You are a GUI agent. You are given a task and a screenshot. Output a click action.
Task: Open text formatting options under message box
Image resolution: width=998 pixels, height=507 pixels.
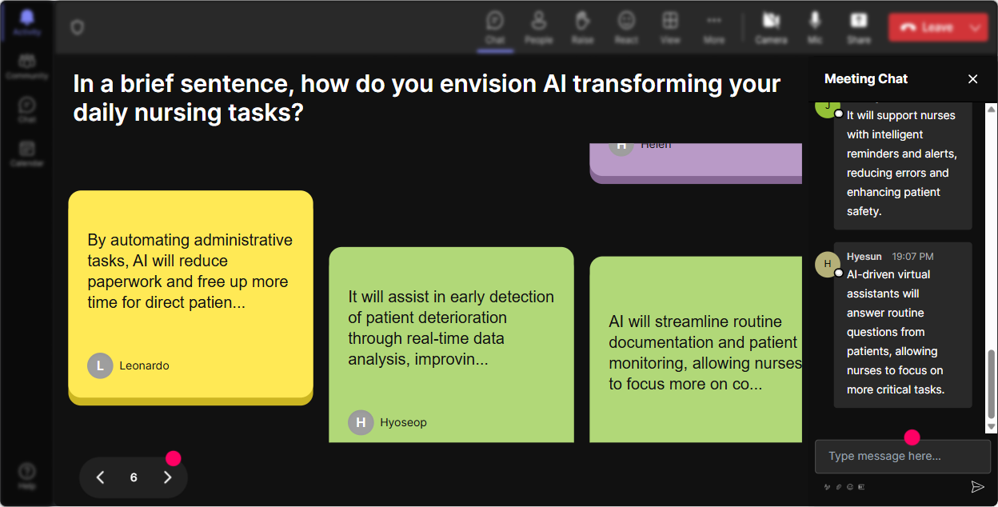(x=828, y=487)
